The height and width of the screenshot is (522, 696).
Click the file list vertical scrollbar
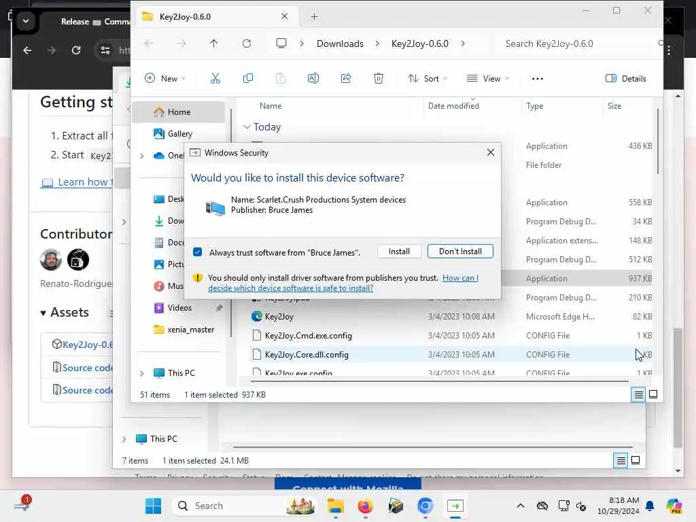(658, 141)
